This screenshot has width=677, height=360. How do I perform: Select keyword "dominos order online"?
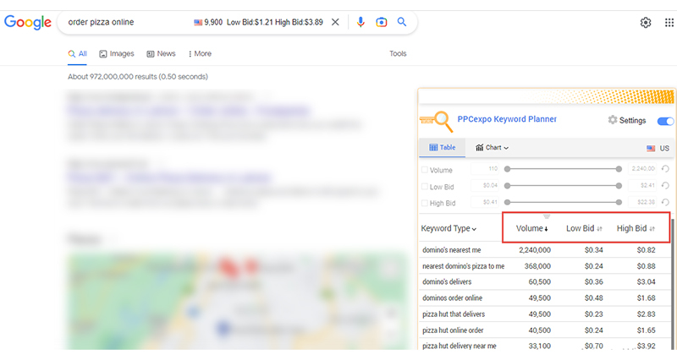(453, 298)
